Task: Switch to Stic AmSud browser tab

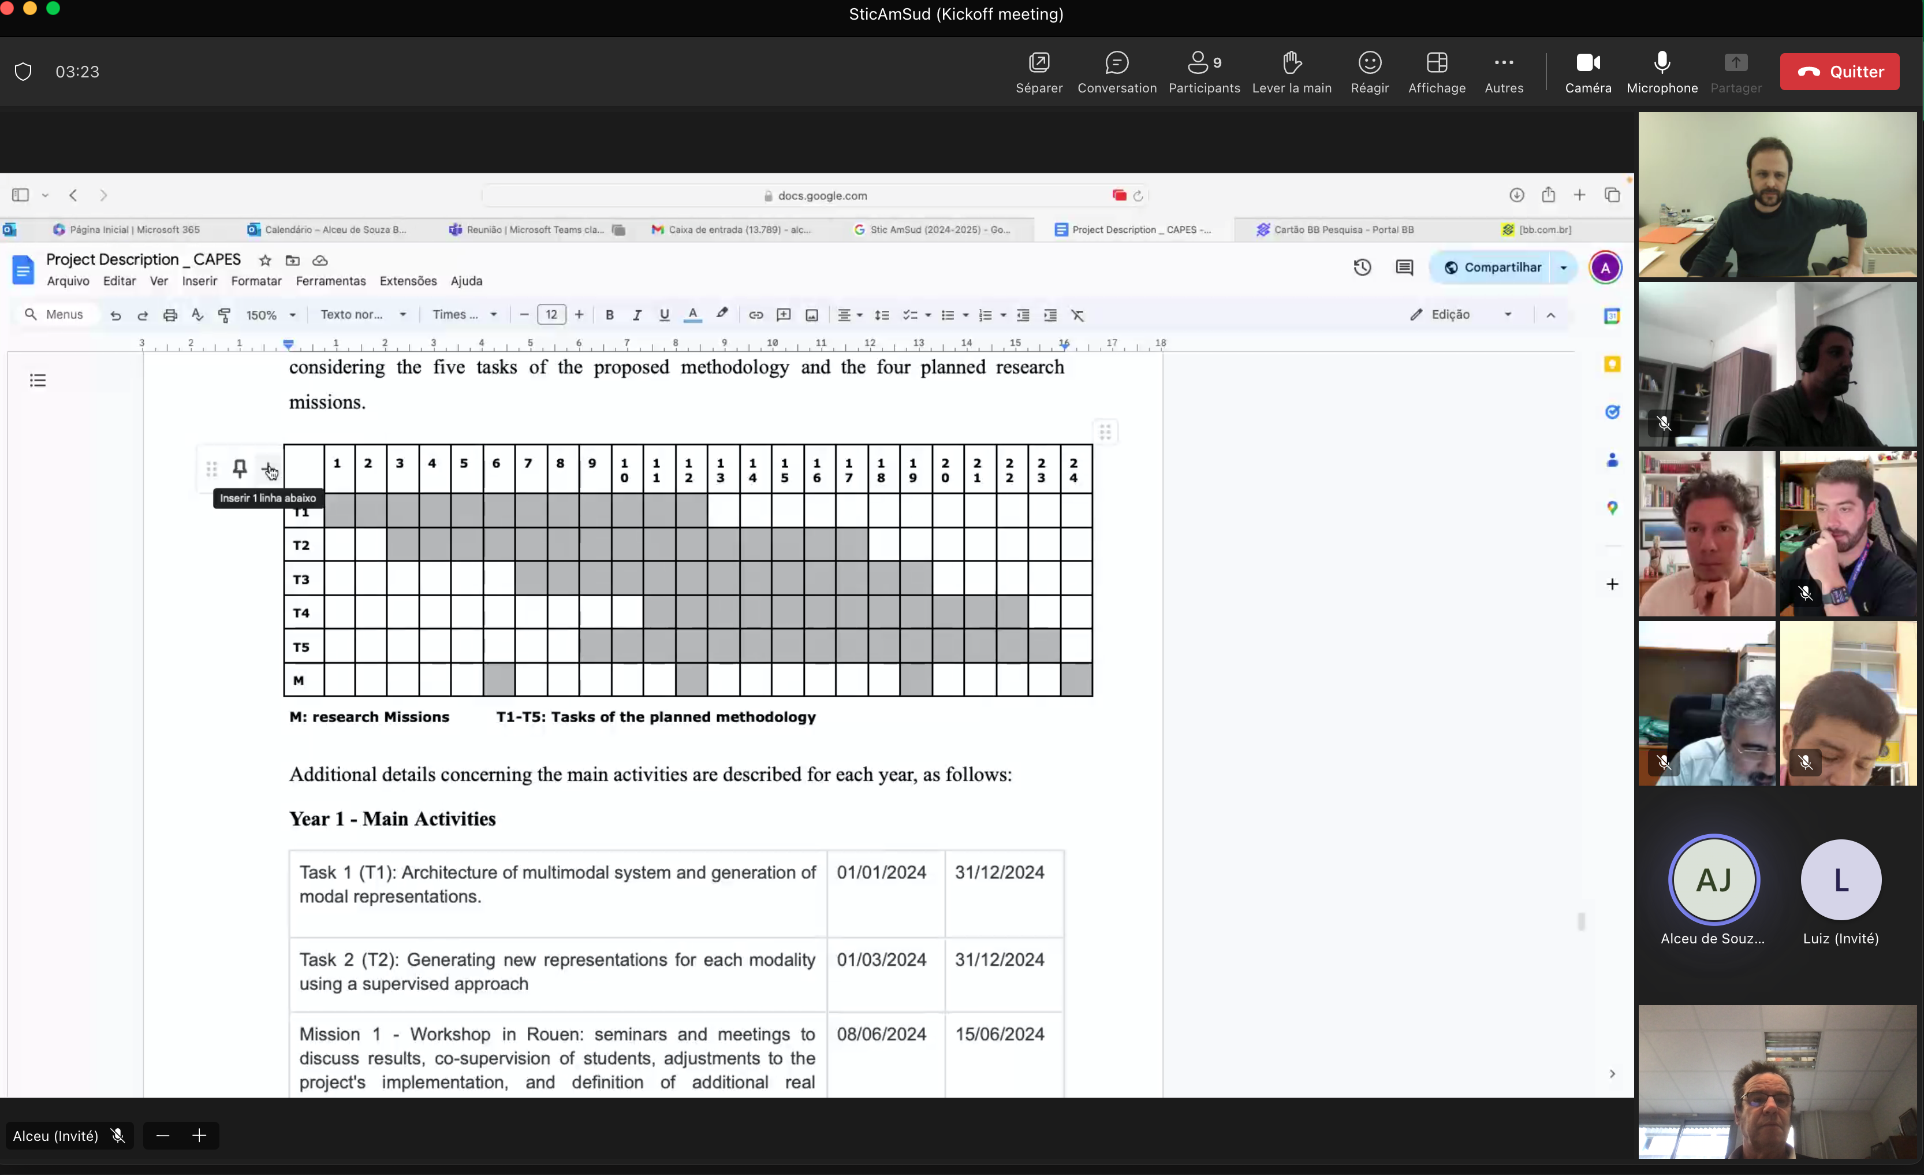Action: (x=933, y=230)
